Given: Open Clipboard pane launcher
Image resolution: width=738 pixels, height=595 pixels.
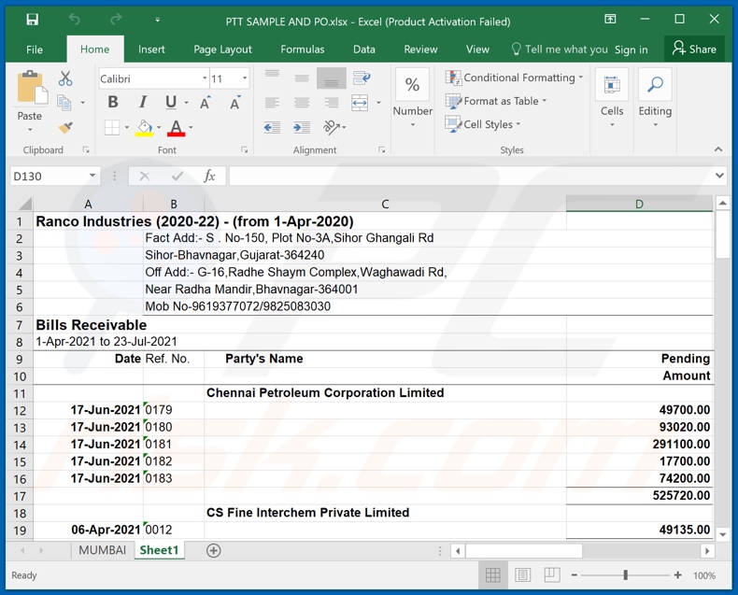Looking at the screenshot, I should tap(86, 149).
